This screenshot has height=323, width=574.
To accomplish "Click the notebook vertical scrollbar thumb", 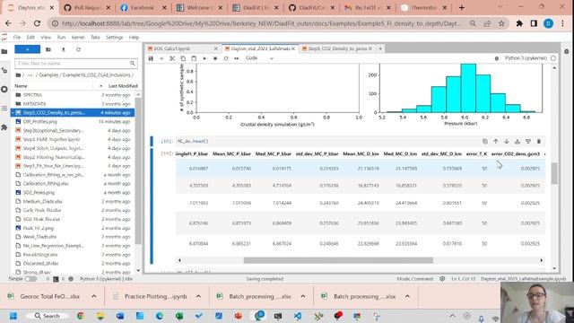I will tap(554, 173).
